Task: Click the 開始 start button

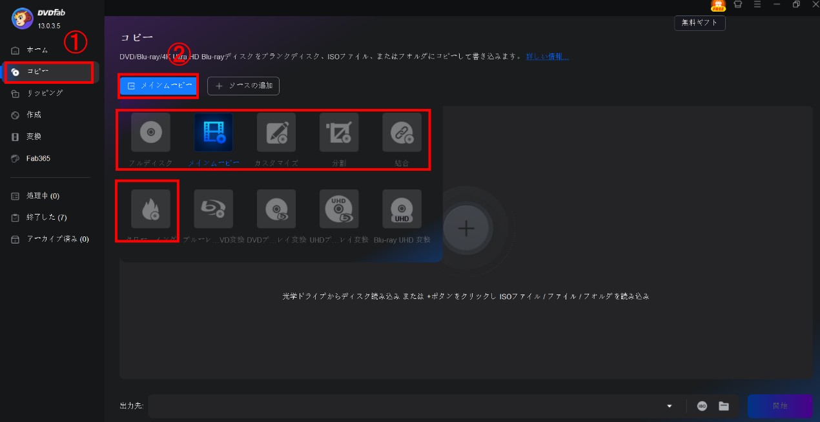Action: pyautogui.click(x=780, y=406)
